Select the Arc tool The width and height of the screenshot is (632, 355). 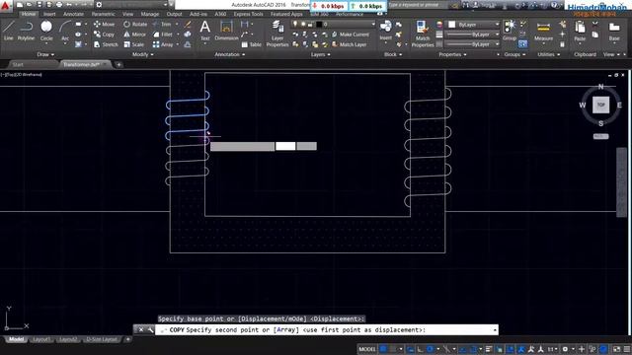pos(65,31)
